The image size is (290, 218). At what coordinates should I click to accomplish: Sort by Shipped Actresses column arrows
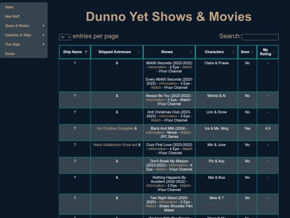(139, 52)
